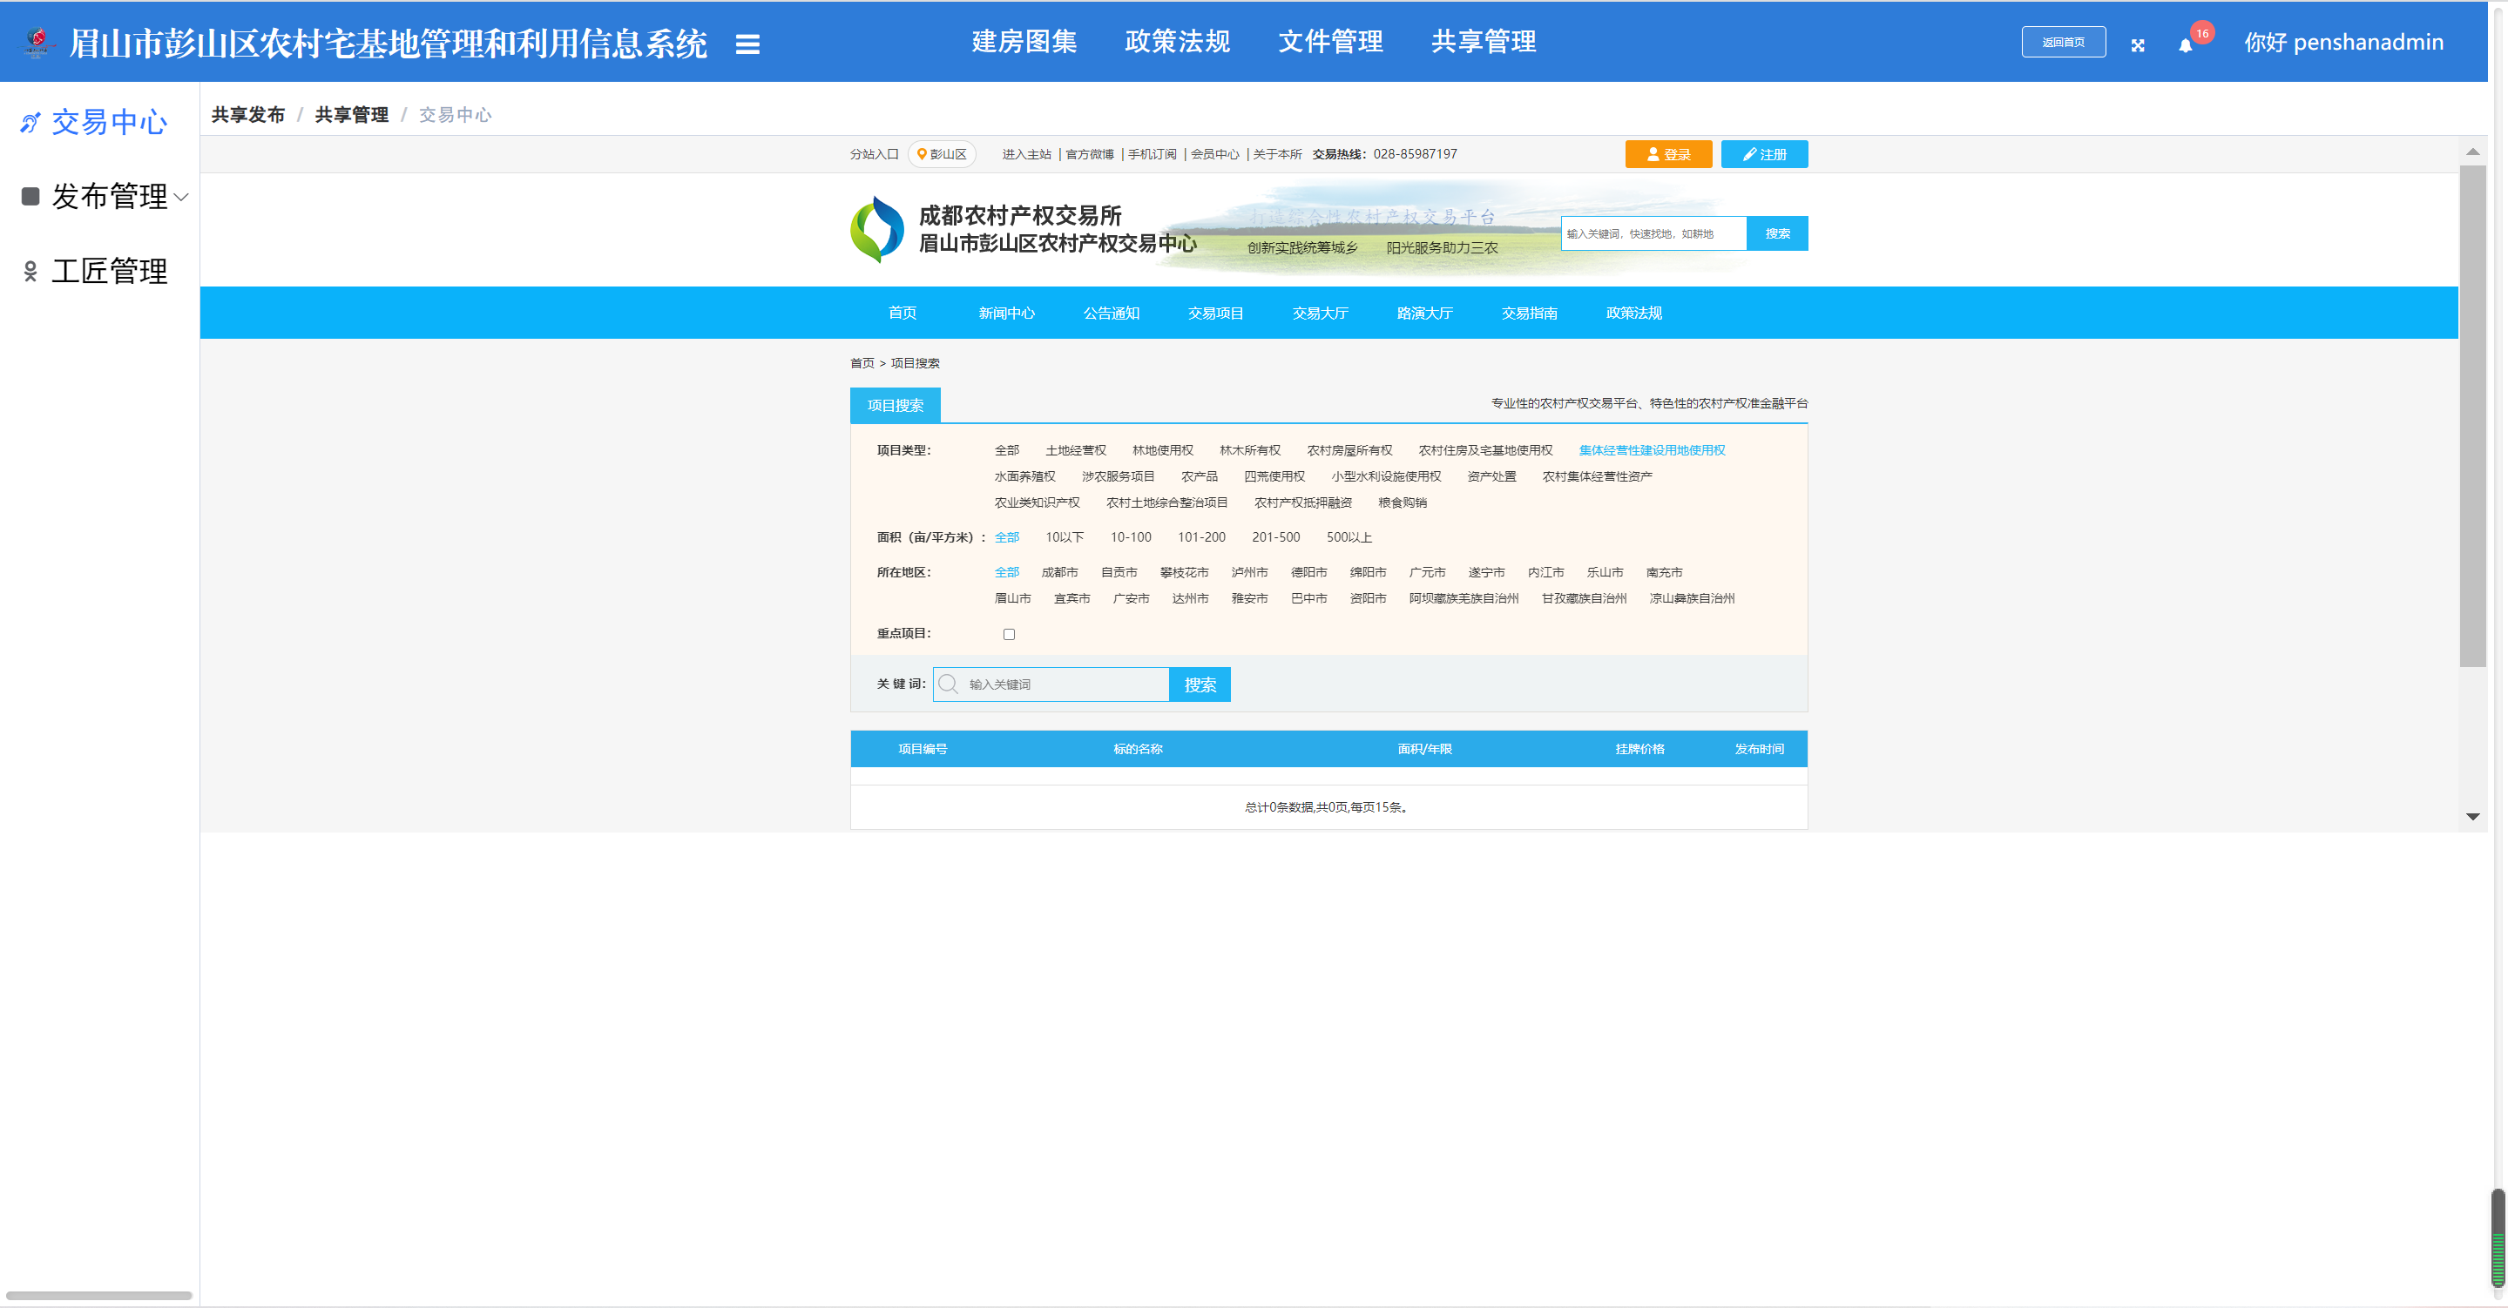Click the 成都农村产权交易所 leaf logo
This screenshot has height=1308, width=2508.
coord(877,230)
